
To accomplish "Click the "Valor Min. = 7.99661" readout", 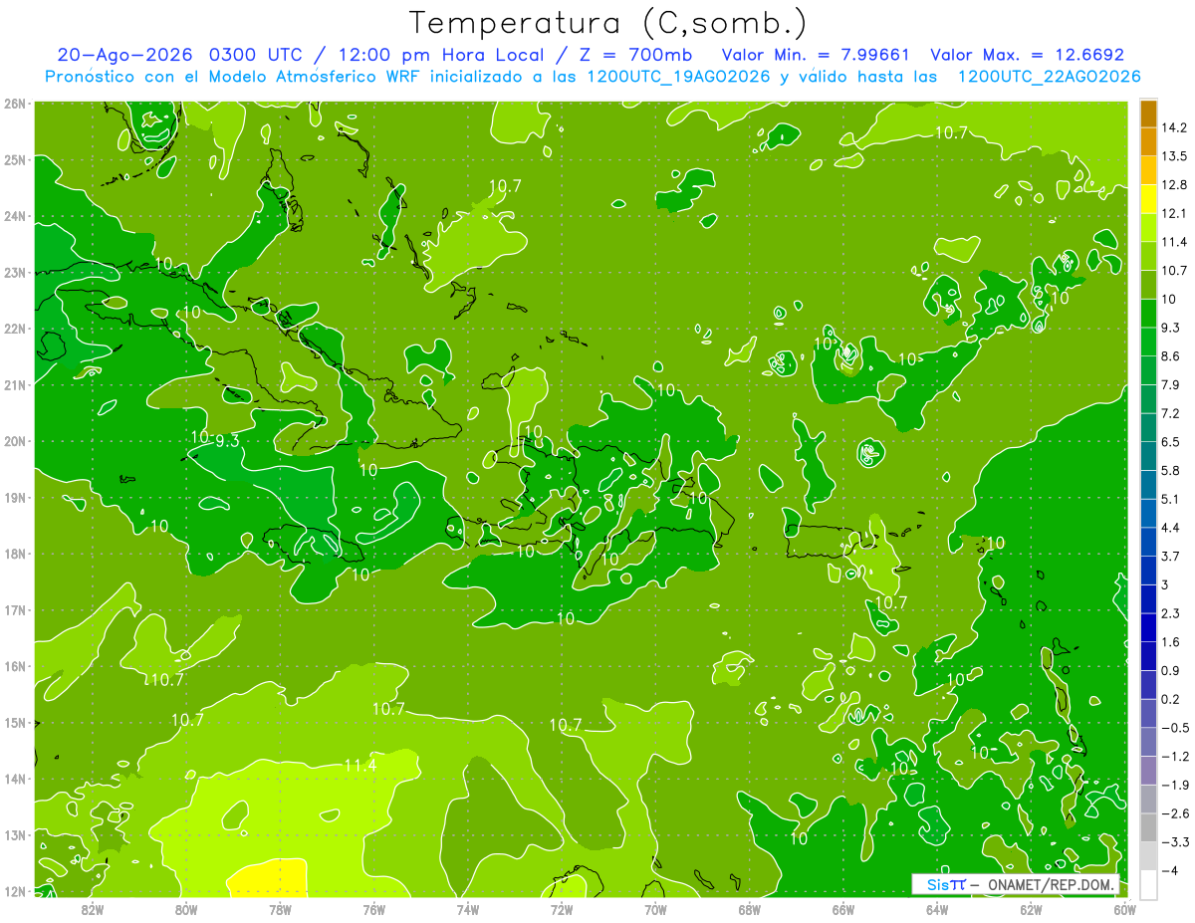I will pyautogui.click(x=816, y=55).
